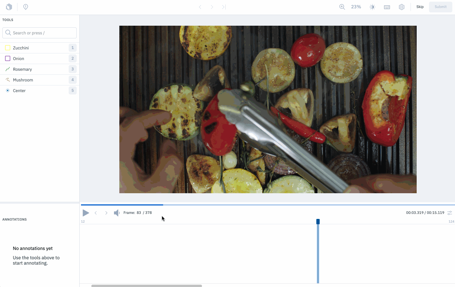Open the settings gear icon
The image size is (455, 287).
402,7
